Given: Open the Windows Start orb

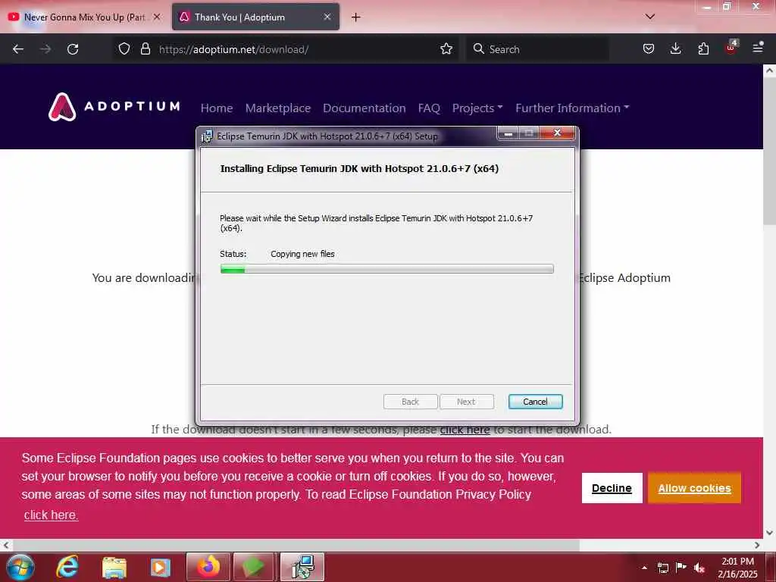Looking at the screenshot, I should [20, 567].
